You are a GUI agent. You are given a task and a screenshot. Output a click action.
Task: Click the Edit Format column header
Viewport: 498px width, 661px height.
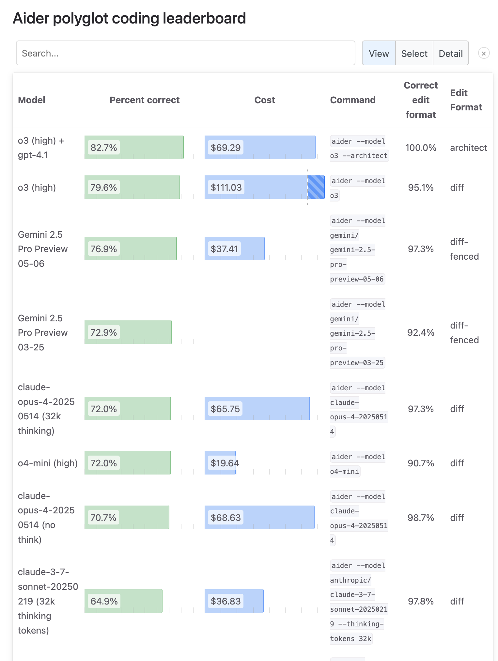click(466, 100)
